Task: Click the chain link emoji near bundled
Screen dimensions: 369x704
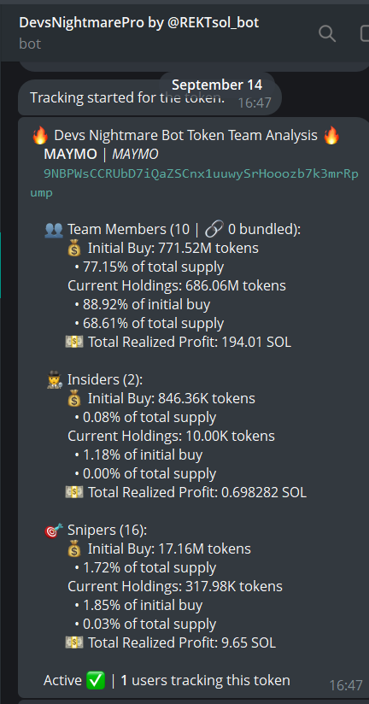Action: point(214,230)
